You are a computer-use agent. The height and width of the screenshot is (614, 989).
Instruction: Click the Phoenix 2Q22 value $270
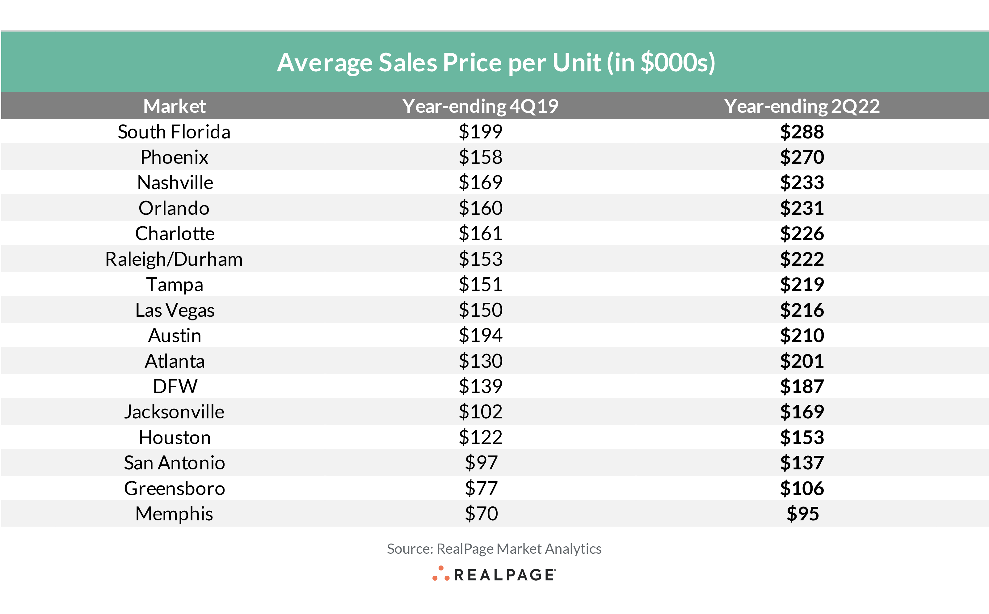[x=802, y=157]
